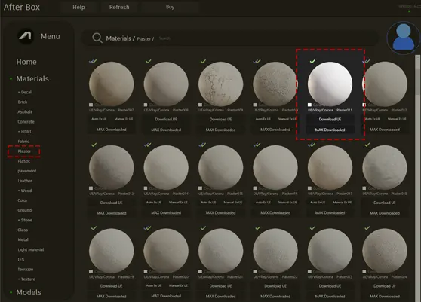Click the green checkmark above Plaster009
Image resolution: width=421 pixels, height=302 pixels.
point(203,61)
